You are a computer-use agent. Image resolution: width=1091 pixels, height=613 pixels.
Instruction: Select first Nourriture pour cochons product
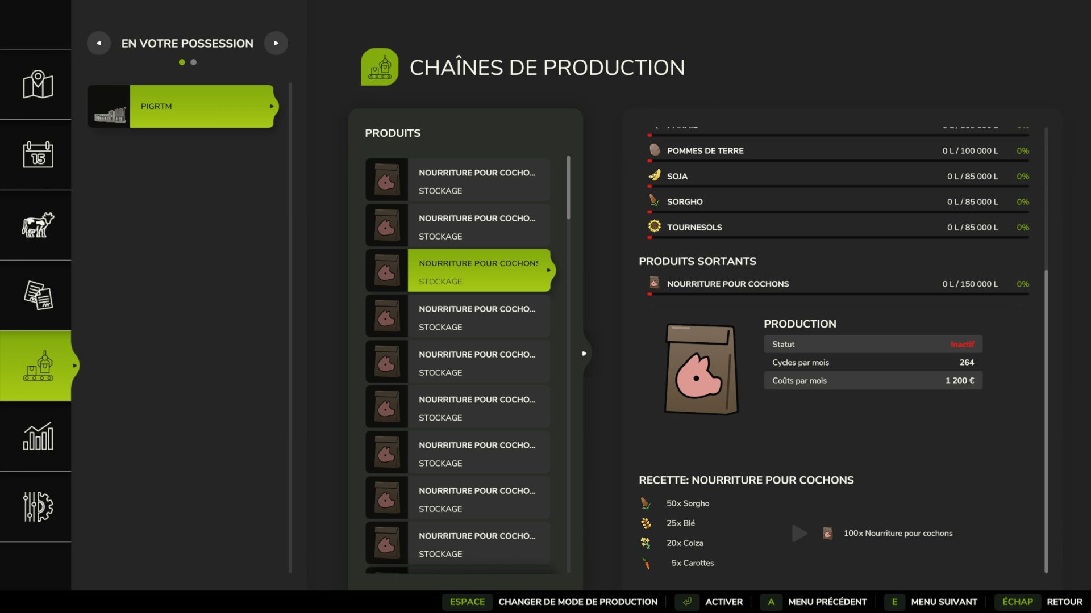(458, 180)
